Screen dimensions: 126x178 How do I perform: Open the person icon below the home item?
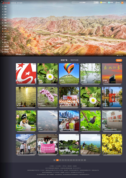[3, 9]
